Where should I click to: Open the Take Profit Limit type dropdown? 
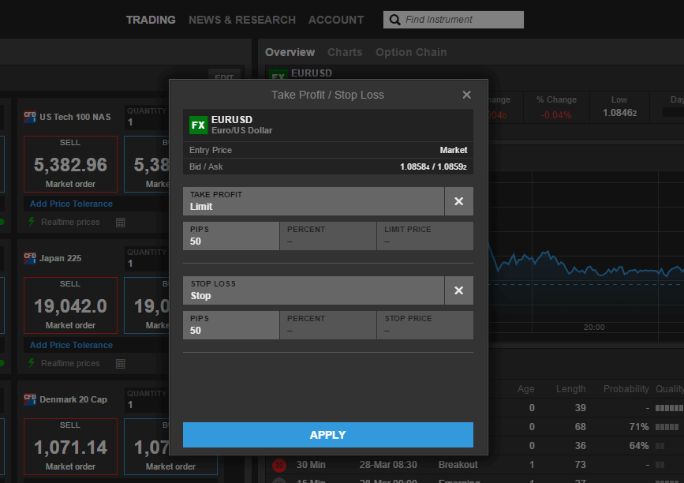pos(313,201)
